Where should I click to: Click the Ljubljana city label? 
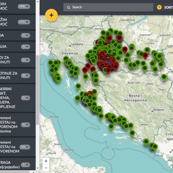77,44
